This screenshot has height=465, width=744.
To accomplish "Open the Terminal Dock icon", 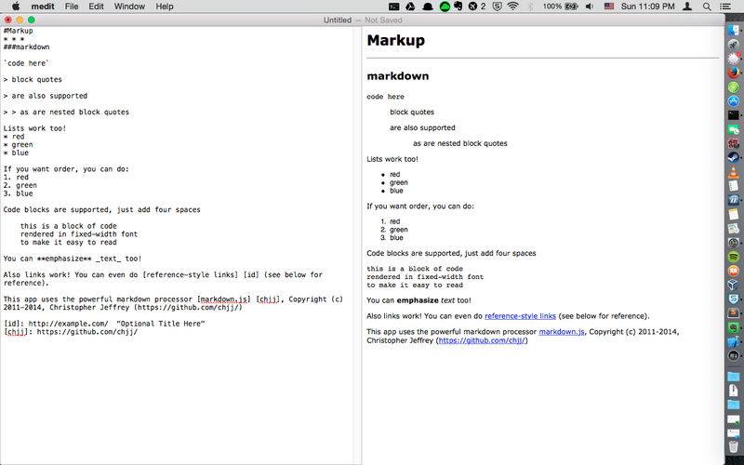I will click(734, 114).
